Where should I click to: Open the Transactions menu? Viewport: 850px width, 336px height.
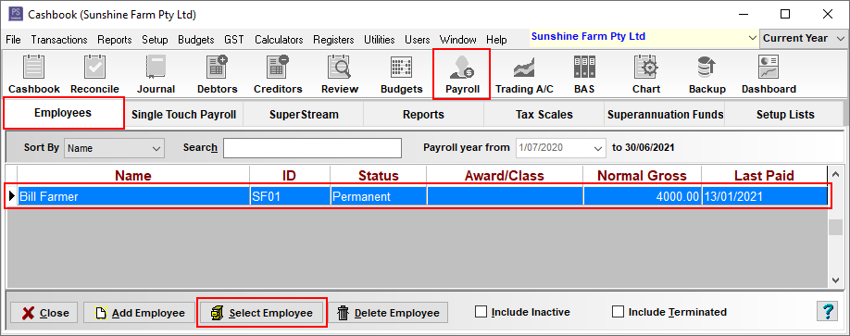(59, 40)
